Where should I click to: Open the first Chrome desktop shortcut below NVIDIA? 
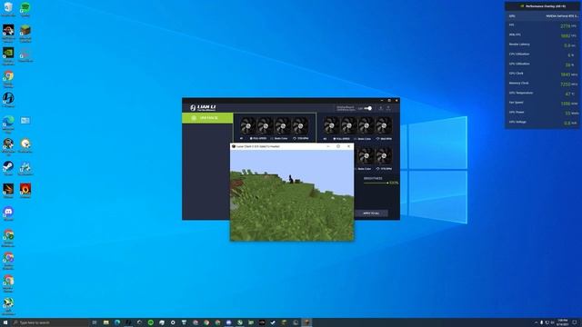[x=8, y=79]
